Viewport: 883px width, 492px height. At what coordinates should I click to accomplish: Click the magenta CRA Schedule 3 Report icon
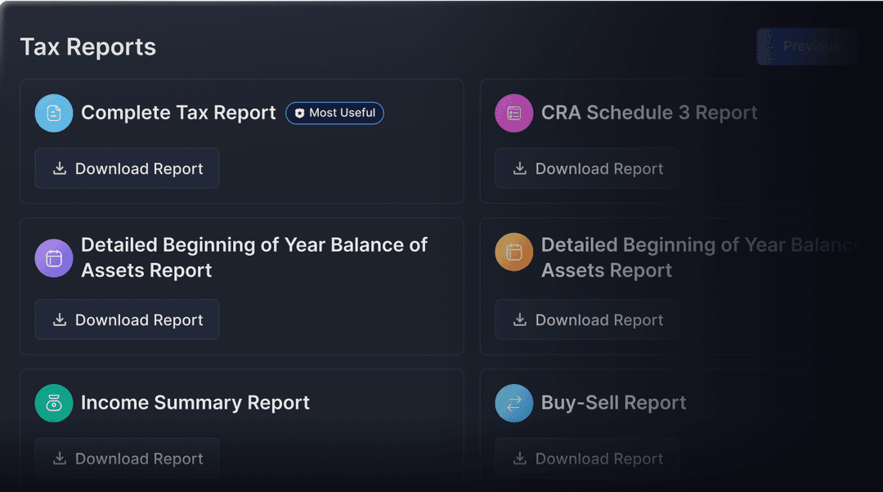(513, 113)
